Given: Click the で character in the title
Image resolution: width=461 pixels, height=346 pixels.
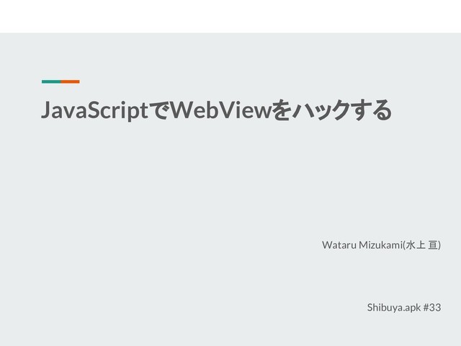Looking at the screenshot, I should 159,110.
